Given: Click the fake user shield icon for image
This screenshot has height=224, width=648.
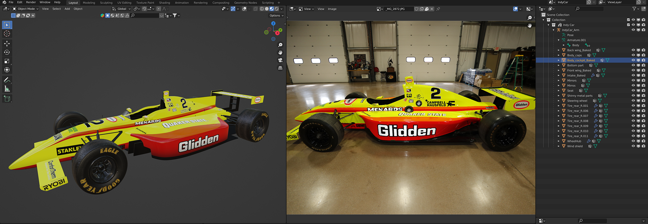Looking at the screenshot, I should click(x=416, y=9).
